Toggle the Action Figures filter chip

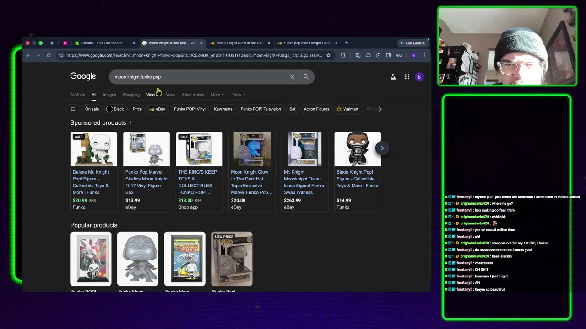[x=316, y=109]
